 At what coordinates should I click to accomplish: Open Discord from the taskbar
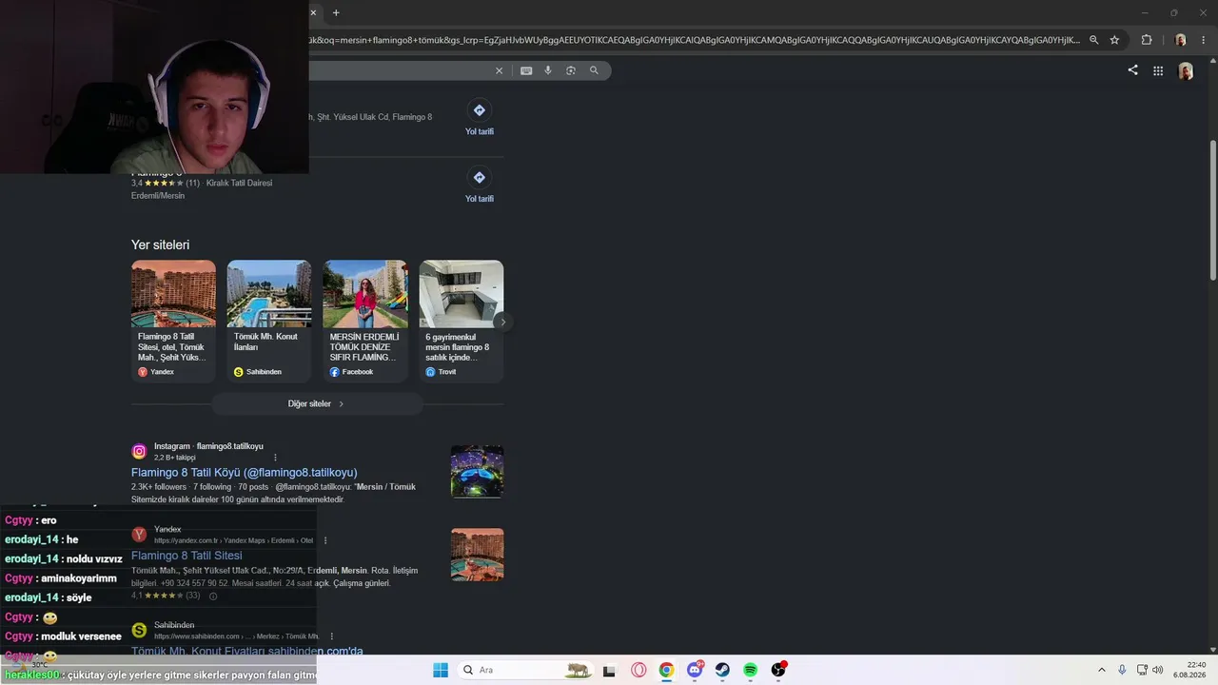[x=695, y=670]
